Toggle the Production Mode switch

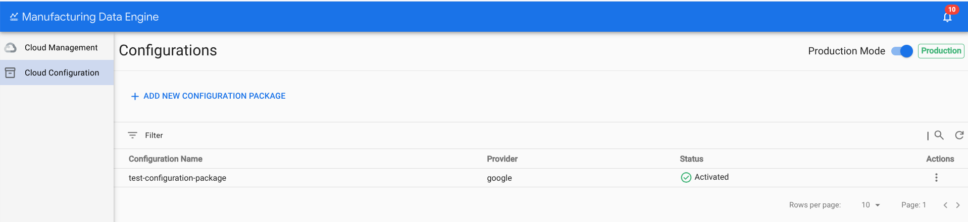tap(902, 51)
